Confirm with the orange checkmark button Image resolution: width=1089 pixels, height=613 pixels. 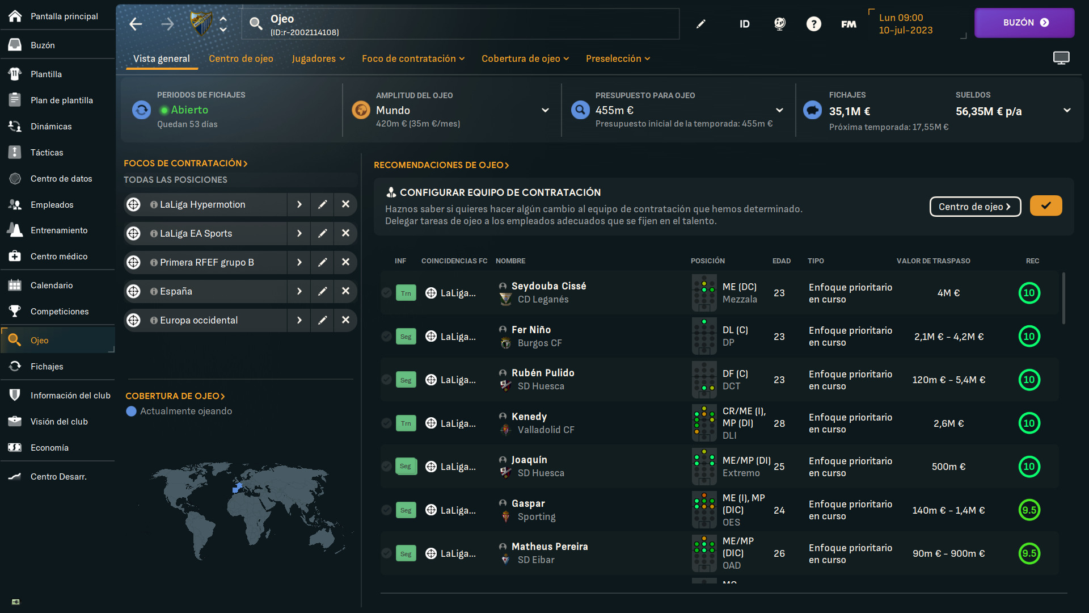(x=1046, y=205)
